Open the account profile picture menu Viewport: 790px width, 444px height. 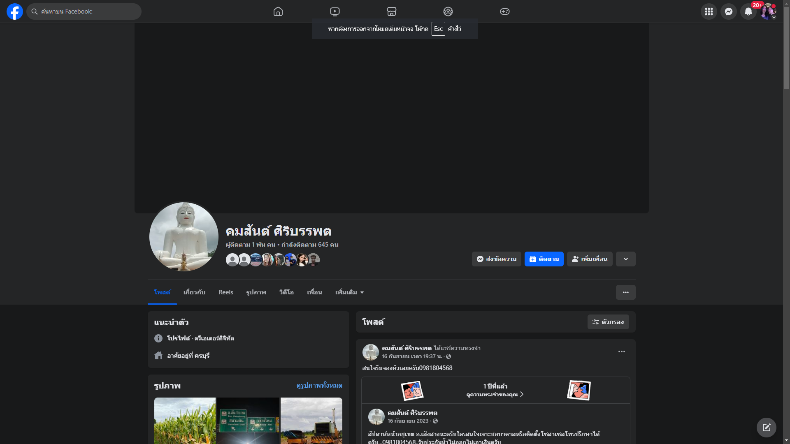(768, 12)
